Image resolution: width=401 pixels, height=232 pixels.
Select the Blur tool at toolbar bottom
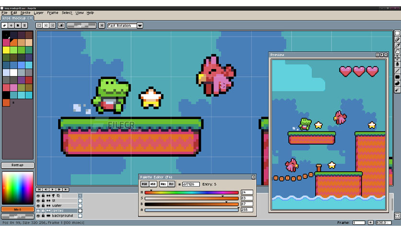(397, 90)
